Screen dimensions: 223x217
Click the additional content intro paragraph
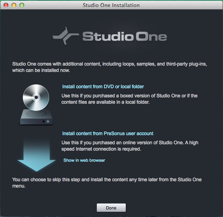point(110,67)
